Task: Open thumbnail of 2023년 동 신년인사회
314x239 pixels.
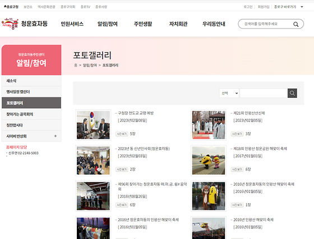Action: click(x=93, y=161)
